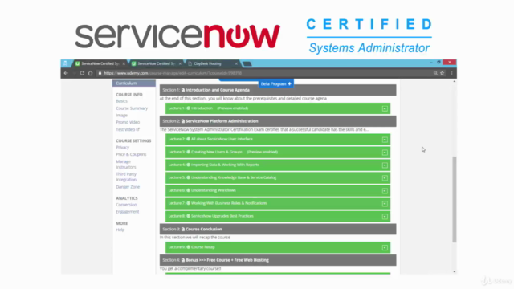Open the Help link under More
514x289 pixels.
[120, 230]
